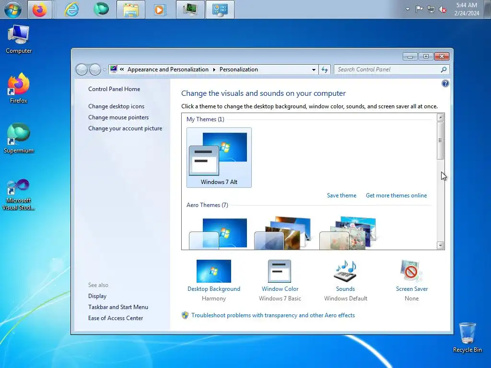
Task: Select the Architecture Aero theme thumbnail
Action: (x=283, y=232)
